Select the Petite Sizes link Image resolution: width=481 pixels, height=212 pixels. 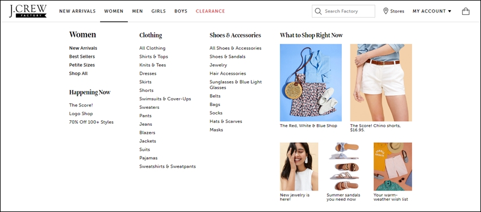pos(82,65)
